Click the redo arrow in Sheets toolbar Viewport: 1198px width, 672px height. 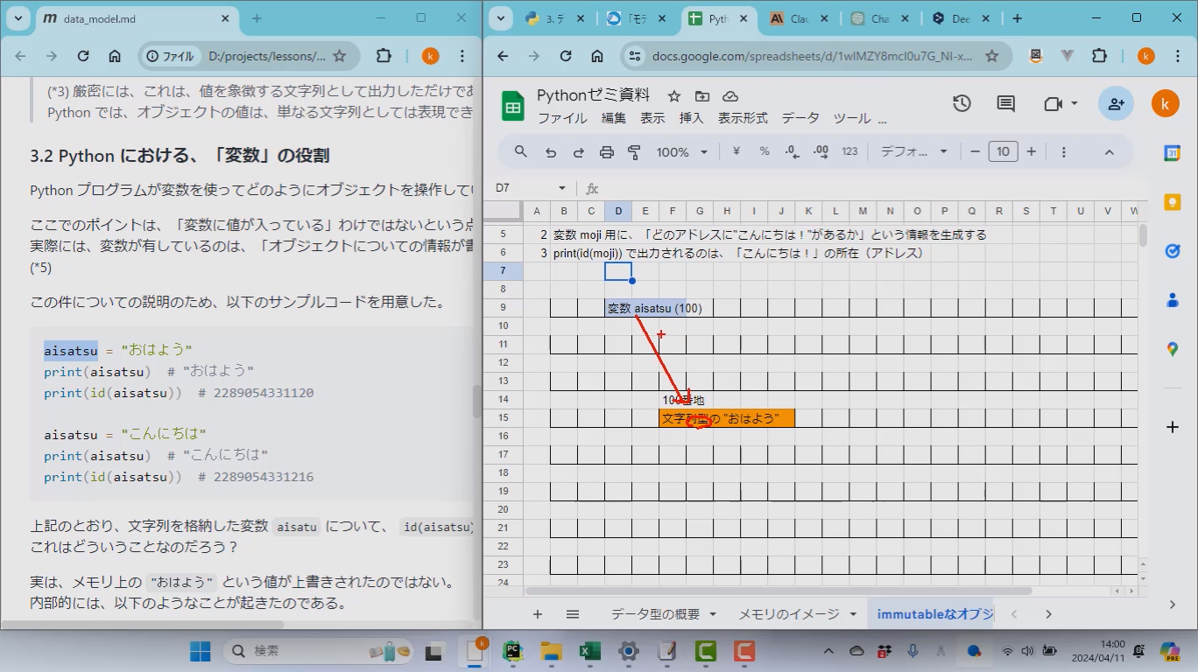pos(578,152)
